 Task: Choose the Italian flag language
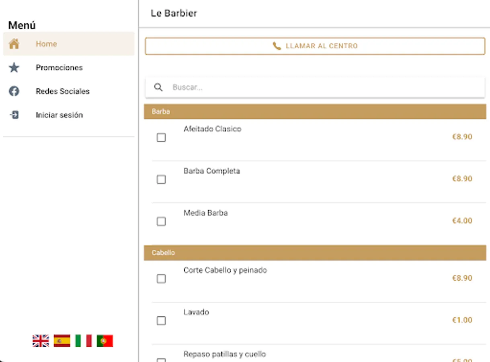pos(84,341)
